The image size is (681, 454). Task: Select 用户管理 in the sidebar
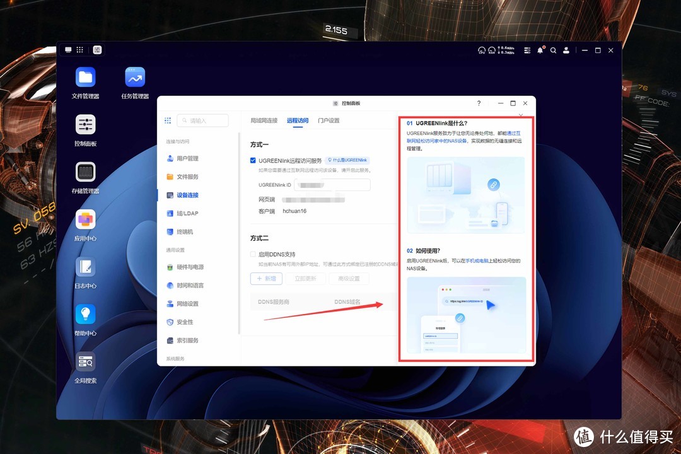pyautogui.click(x=187, y=158)
